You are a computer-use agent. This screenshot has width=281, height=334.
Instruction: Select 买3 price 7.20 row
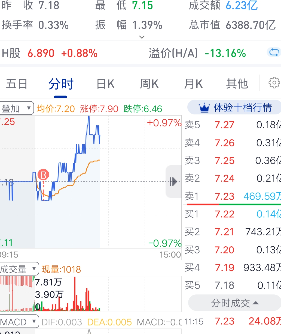point(232,250)
